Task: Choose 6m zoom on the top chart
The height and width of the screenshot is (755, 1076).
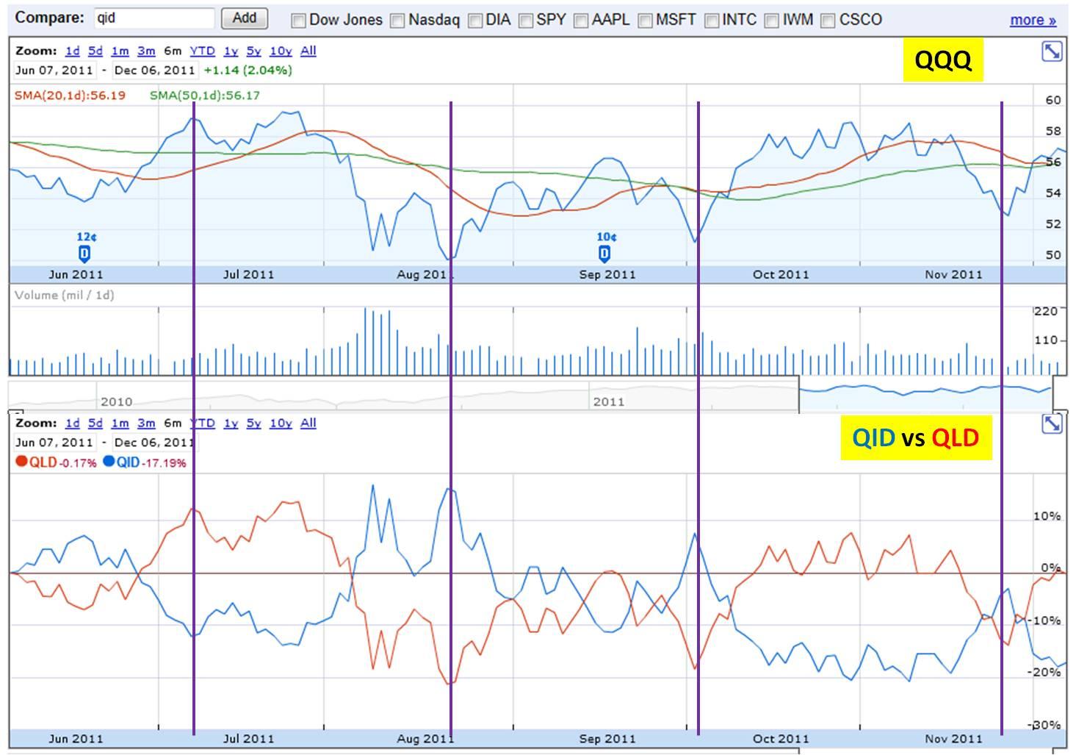Action: [x=173, y=51]
